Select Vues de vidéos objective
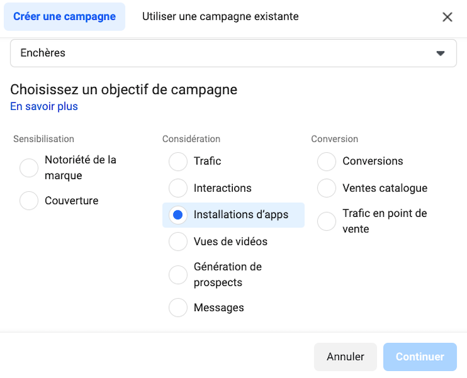 click(178, 242)
